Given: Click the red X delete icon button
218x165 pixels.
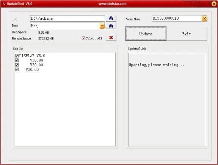Looking at the screenshot, I should [x=111, y=38].
